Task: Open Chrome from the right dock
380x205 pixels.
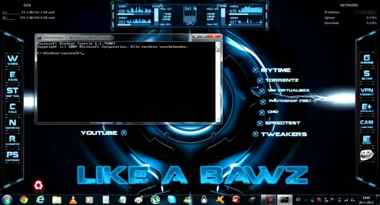Action: pyautogui.click(x=367, y=59)
